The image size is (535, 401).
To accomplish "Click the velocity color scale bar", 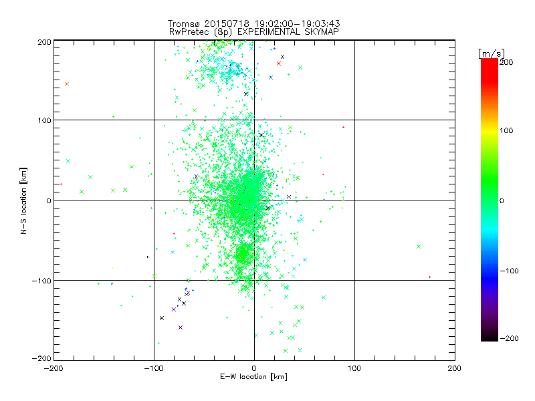I will point(490,200).
